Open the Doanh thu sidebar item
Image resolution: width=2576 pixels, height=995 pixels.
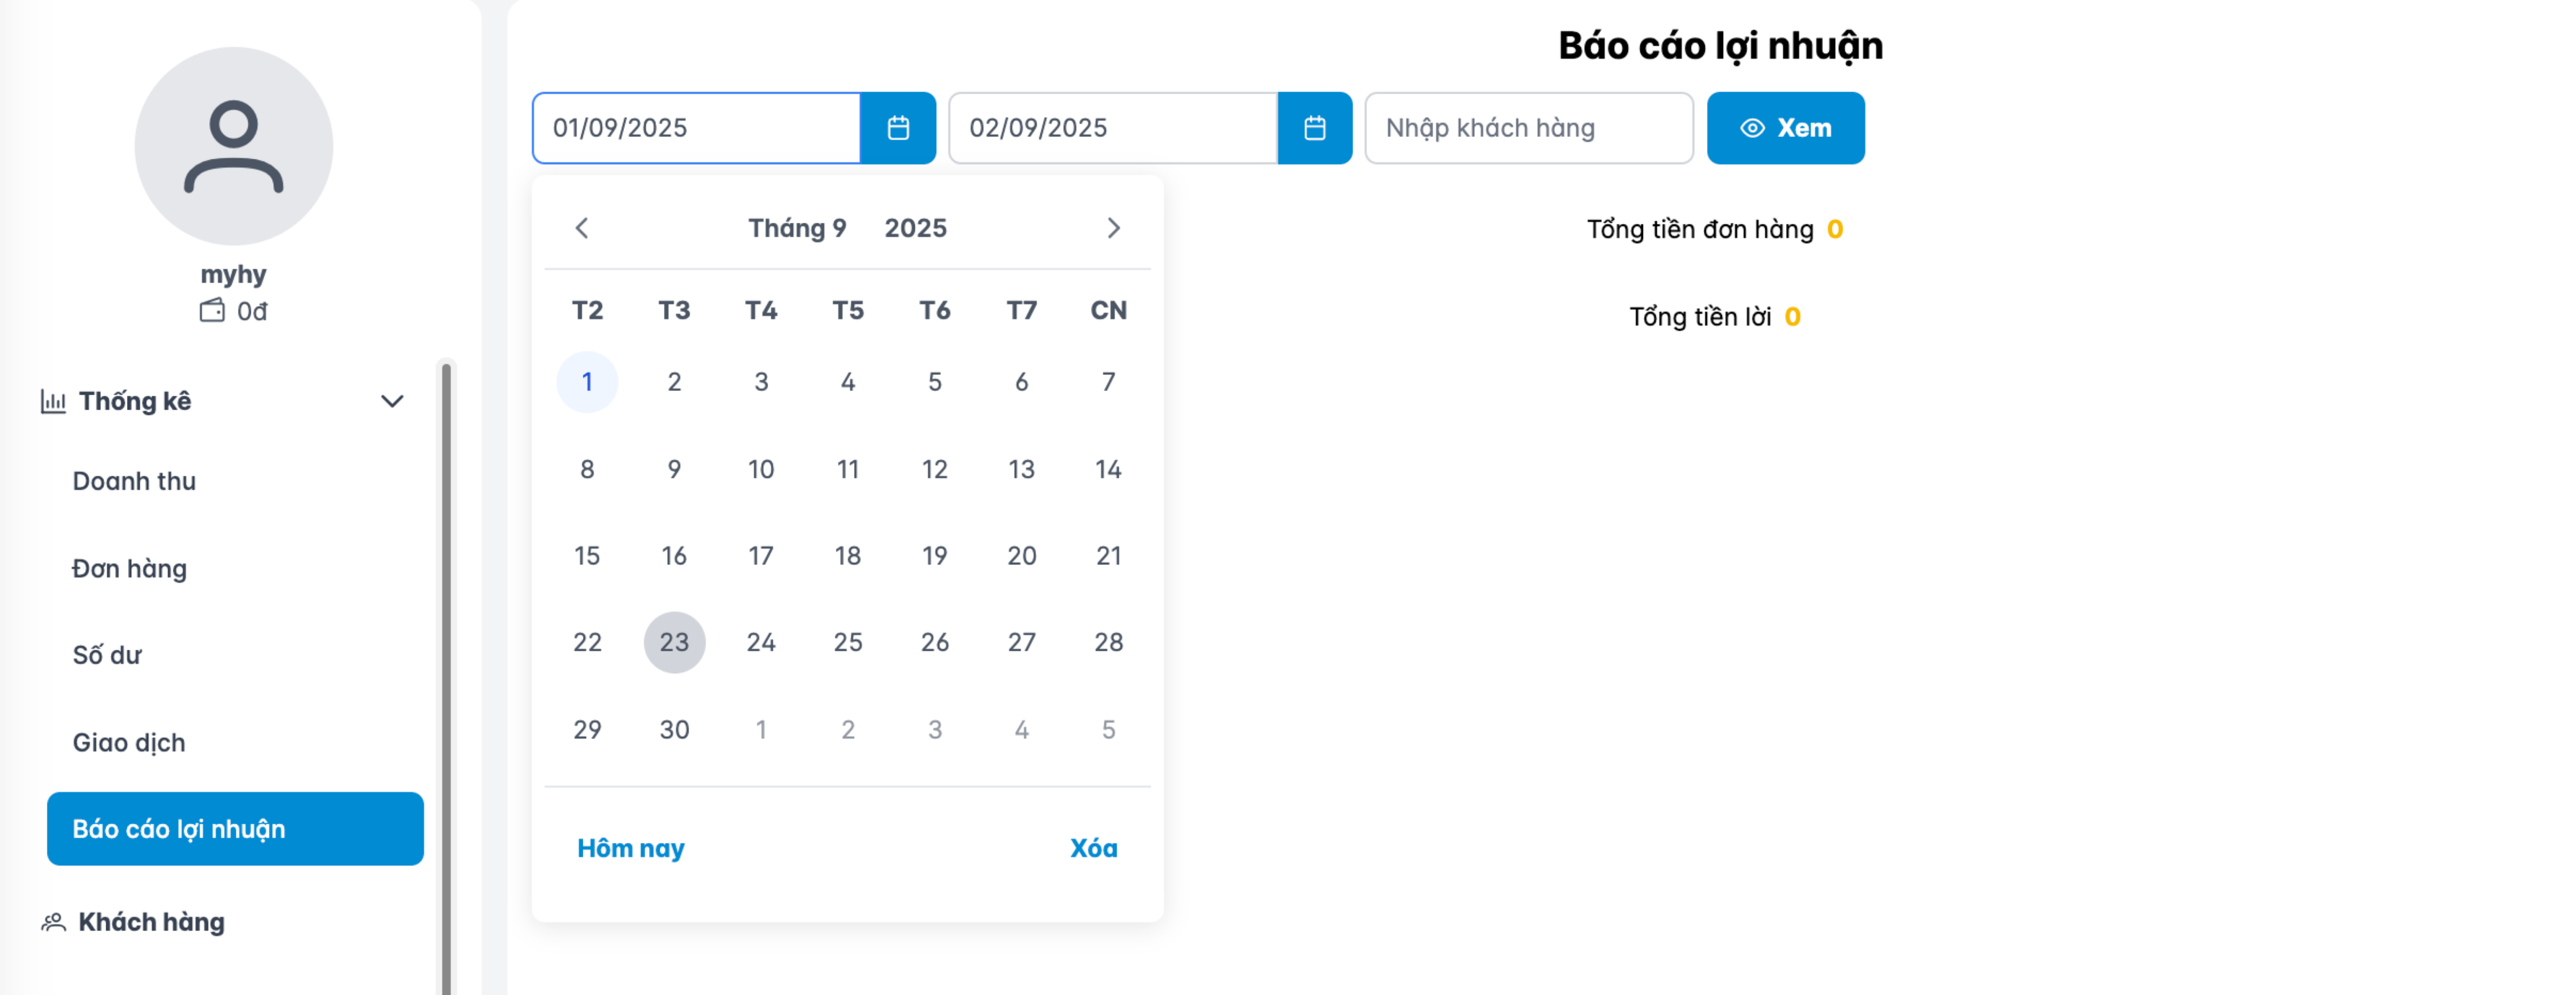(133, 481)
